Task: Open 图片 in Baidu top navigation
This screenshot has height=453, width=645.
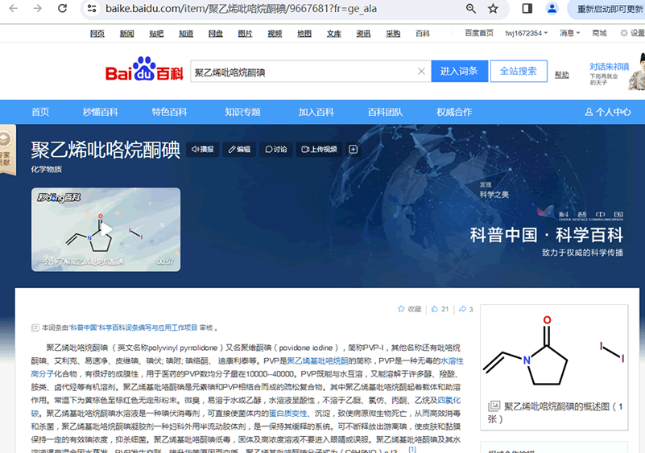Action: point(245,33)
